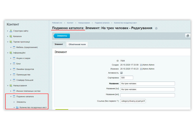Image resolution: width=195 pixels, height=130 pixels.
Task: Collapse the Інформаційні node
Action: [8, 53]
